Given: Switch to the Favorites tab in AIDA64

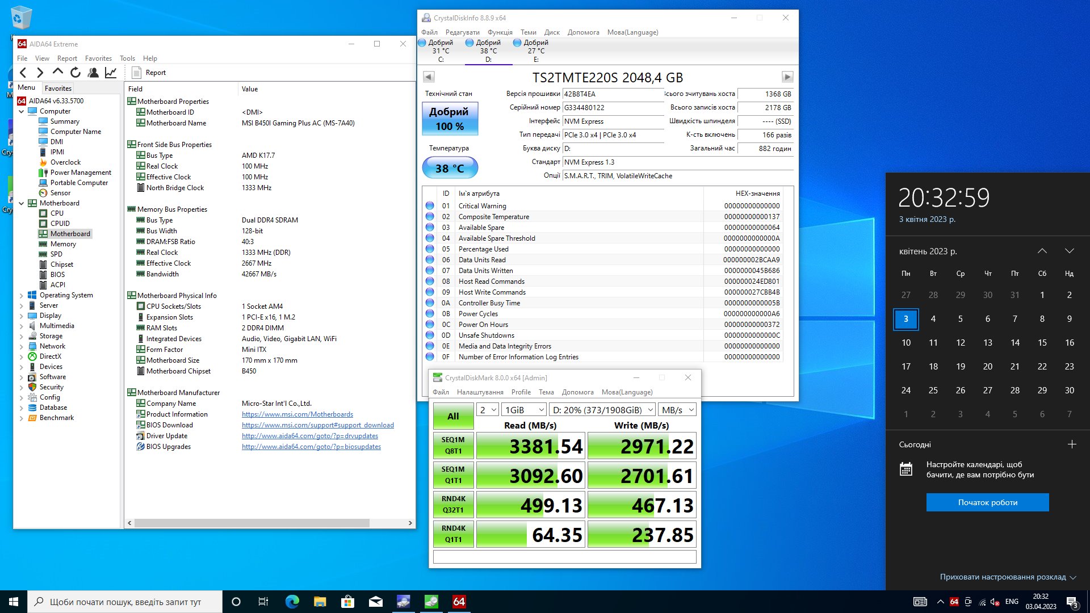Looking at the screenshot, I should click(x=58, y=89).
